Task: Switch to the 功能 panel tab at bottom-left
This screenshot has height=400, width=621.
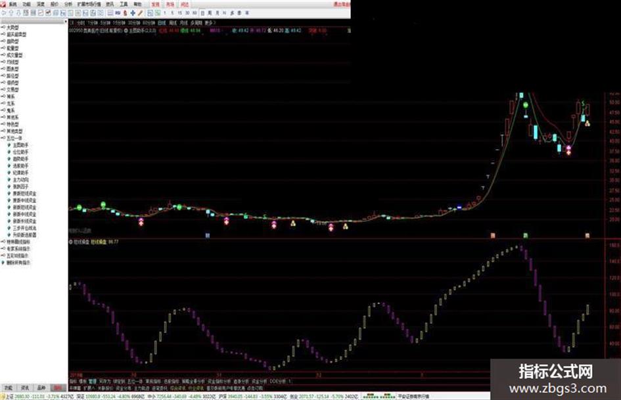Action: click(x=9, y=388)
